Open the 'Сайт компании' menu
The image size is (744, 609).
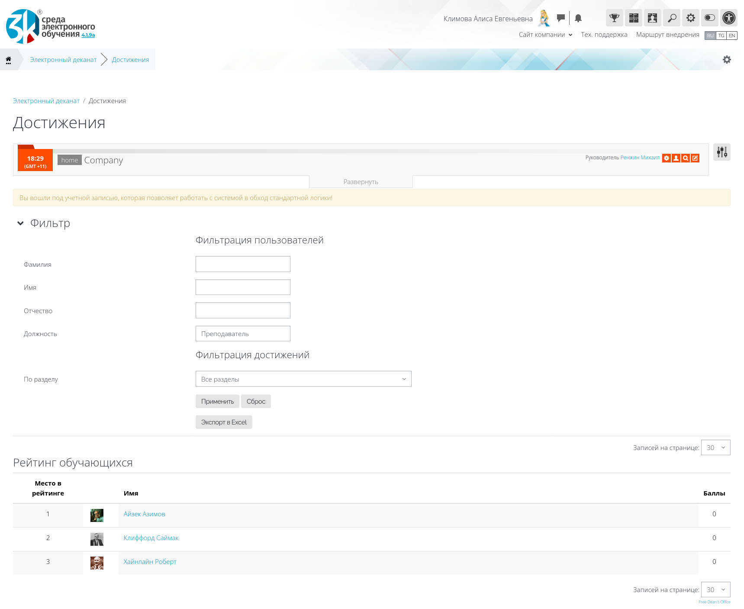545,35
